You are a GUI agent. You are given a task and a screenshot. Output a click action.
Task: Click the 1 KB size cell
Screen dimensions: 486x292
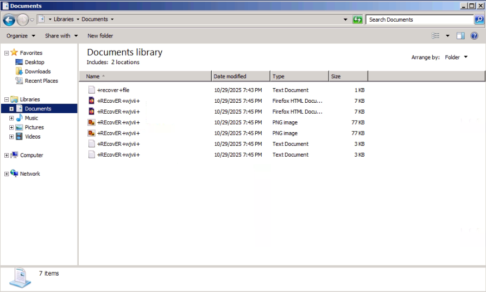(x=359, y=90)
